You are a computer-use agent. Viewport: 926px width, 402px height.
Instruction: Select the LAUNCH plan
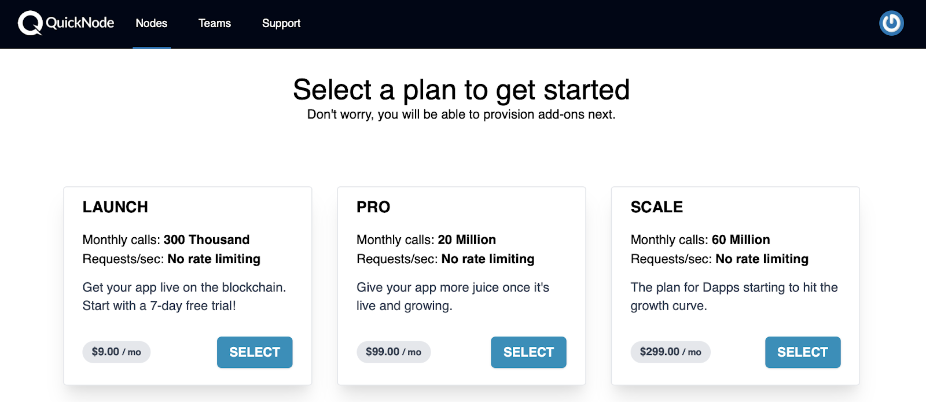(255, 352)
